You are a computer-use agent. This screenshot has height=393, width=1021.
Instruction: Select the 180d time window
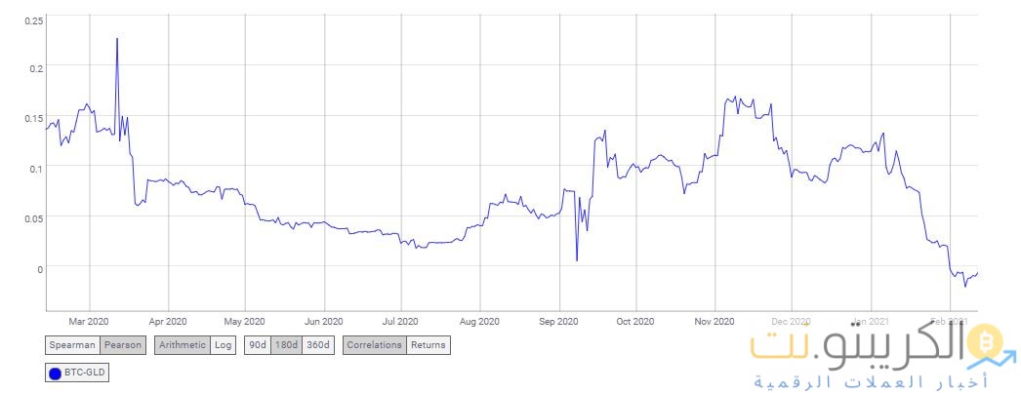[285, 344]
